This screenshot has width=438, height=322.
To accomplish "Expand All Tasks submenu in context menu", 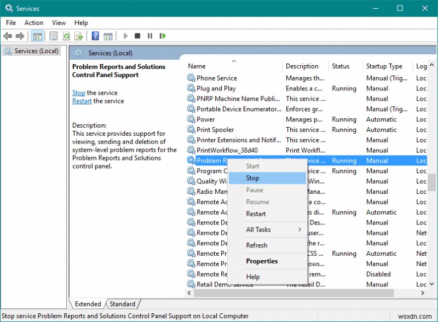I will coord(267,230).
